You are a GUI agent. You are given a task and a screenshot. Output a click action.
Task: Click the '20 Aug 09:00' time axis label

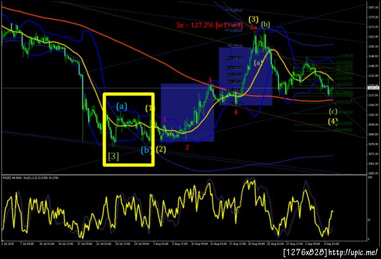pyautogui.click(x=256, y=244)
